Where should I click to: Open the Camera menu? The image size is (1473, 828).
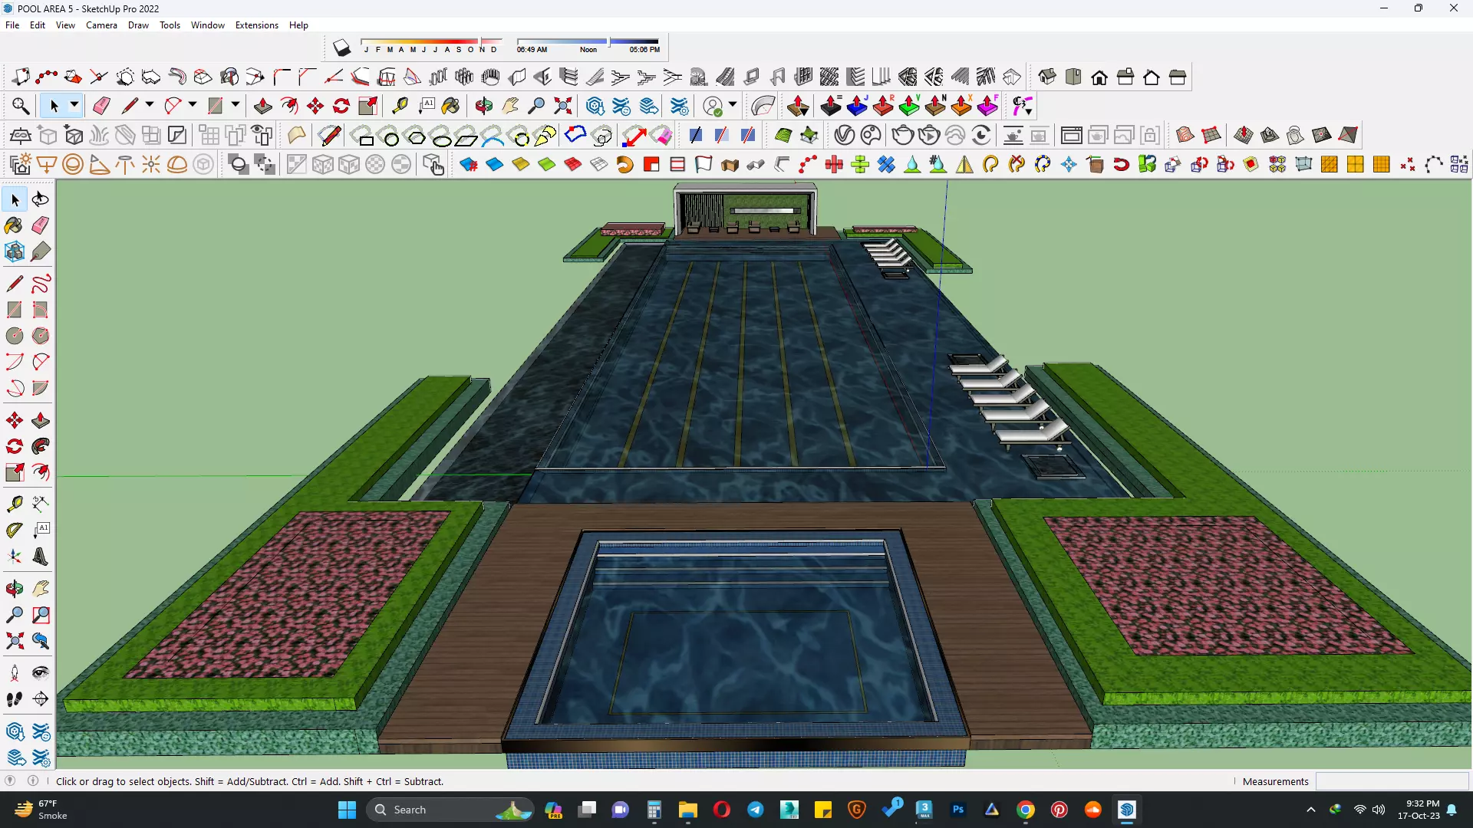click(x=101, y=25)
